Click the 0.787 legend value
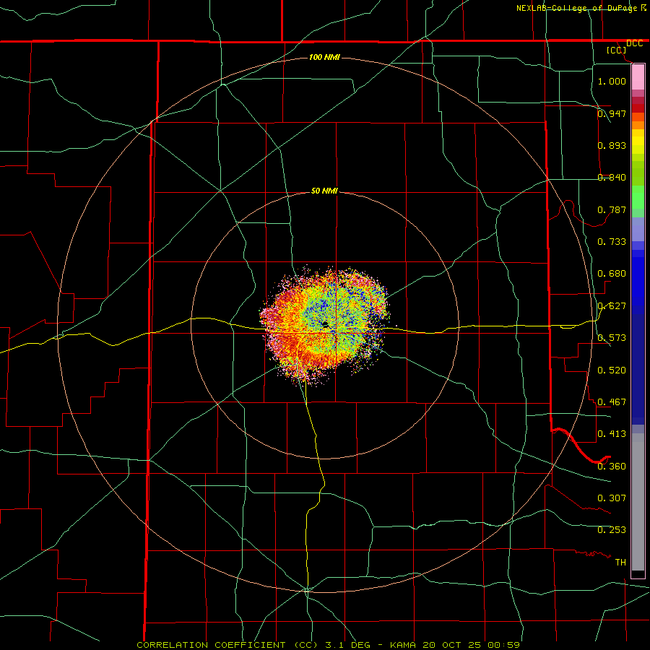The width and height of the screenshot is (650, 650). (x=612, y=209)
